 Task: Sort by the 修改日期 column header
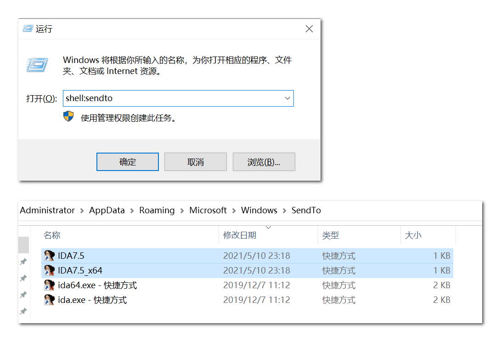pyautogui.click(x=268, y=235)
